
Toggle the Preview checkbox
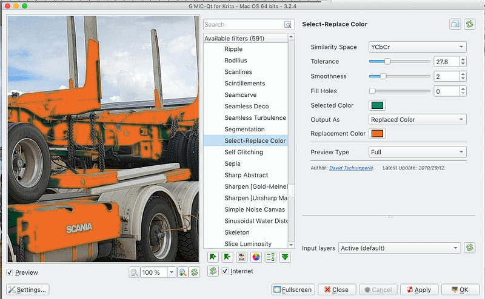click(10, 272)
